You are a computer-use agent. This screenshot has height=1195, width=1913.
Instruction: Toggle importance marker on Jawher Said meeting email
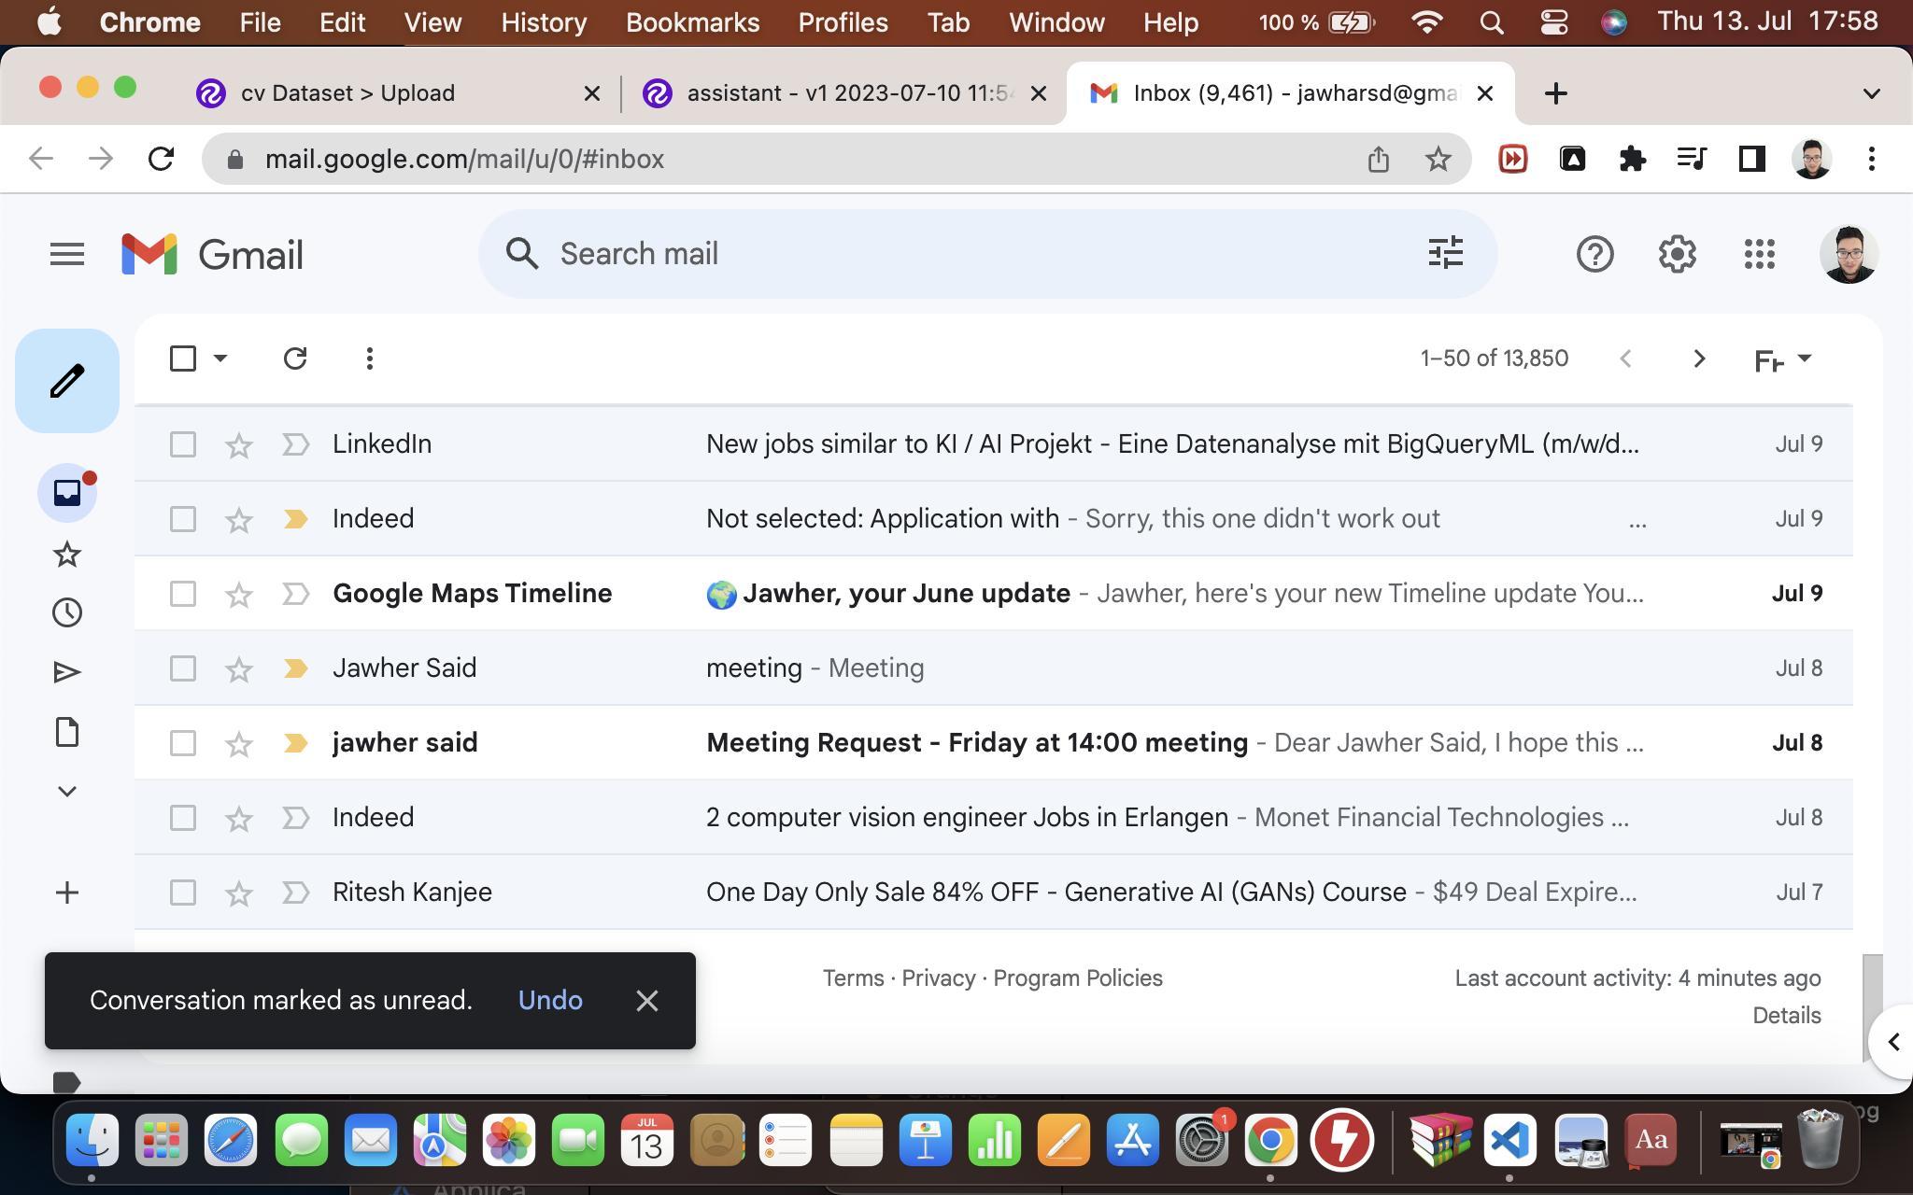coord(295,668)
